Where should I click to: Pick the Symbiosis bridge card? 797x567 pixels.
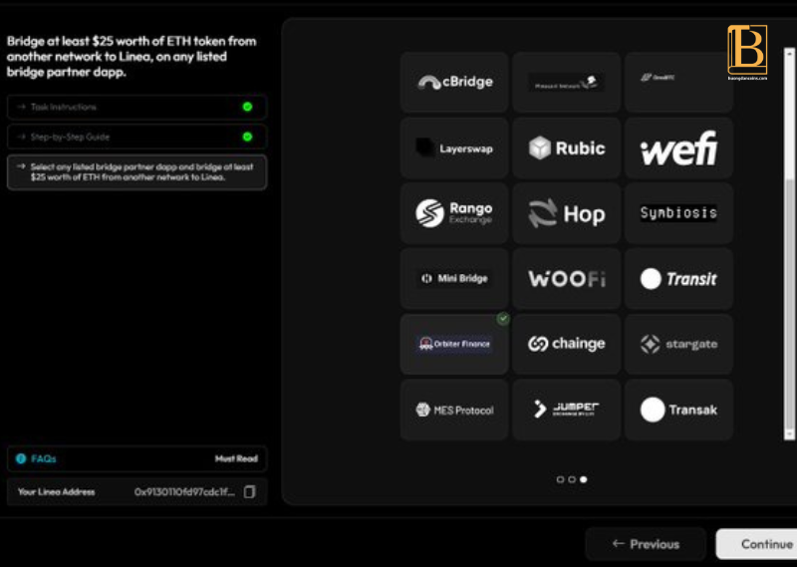[x=678, y=213]
